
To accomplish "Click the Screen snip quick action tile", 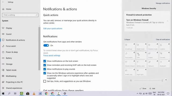I will 130,72.
